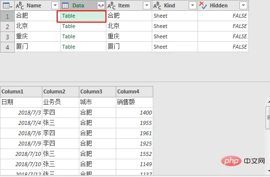
Task: Click the sales value 1552
Action: tap(135, 154)
